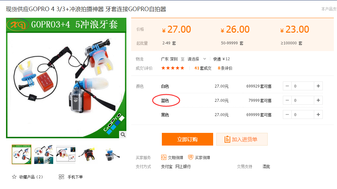This screenshot has width=337, height=189.
Task: Select the third product thumbnail image
Action: coord(66,154)
